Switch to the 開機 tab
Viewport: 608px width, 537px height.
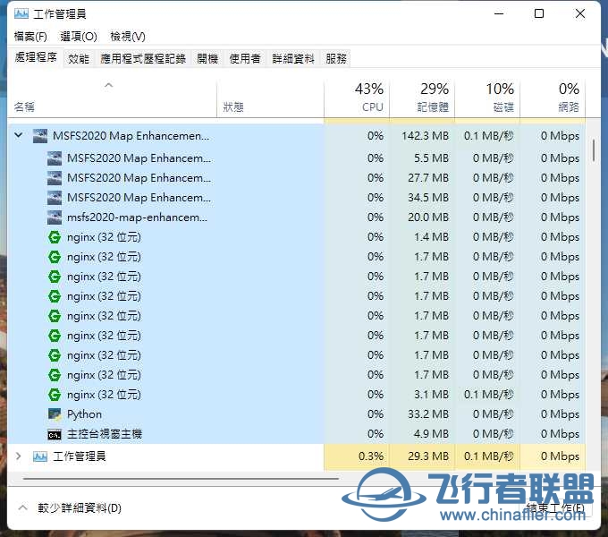point(207,58)
